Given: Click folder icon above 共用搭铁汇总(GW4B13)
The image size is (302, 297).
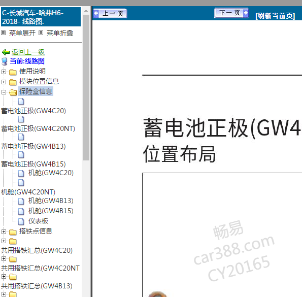Looking at the screenshot, I should [13, 277].
